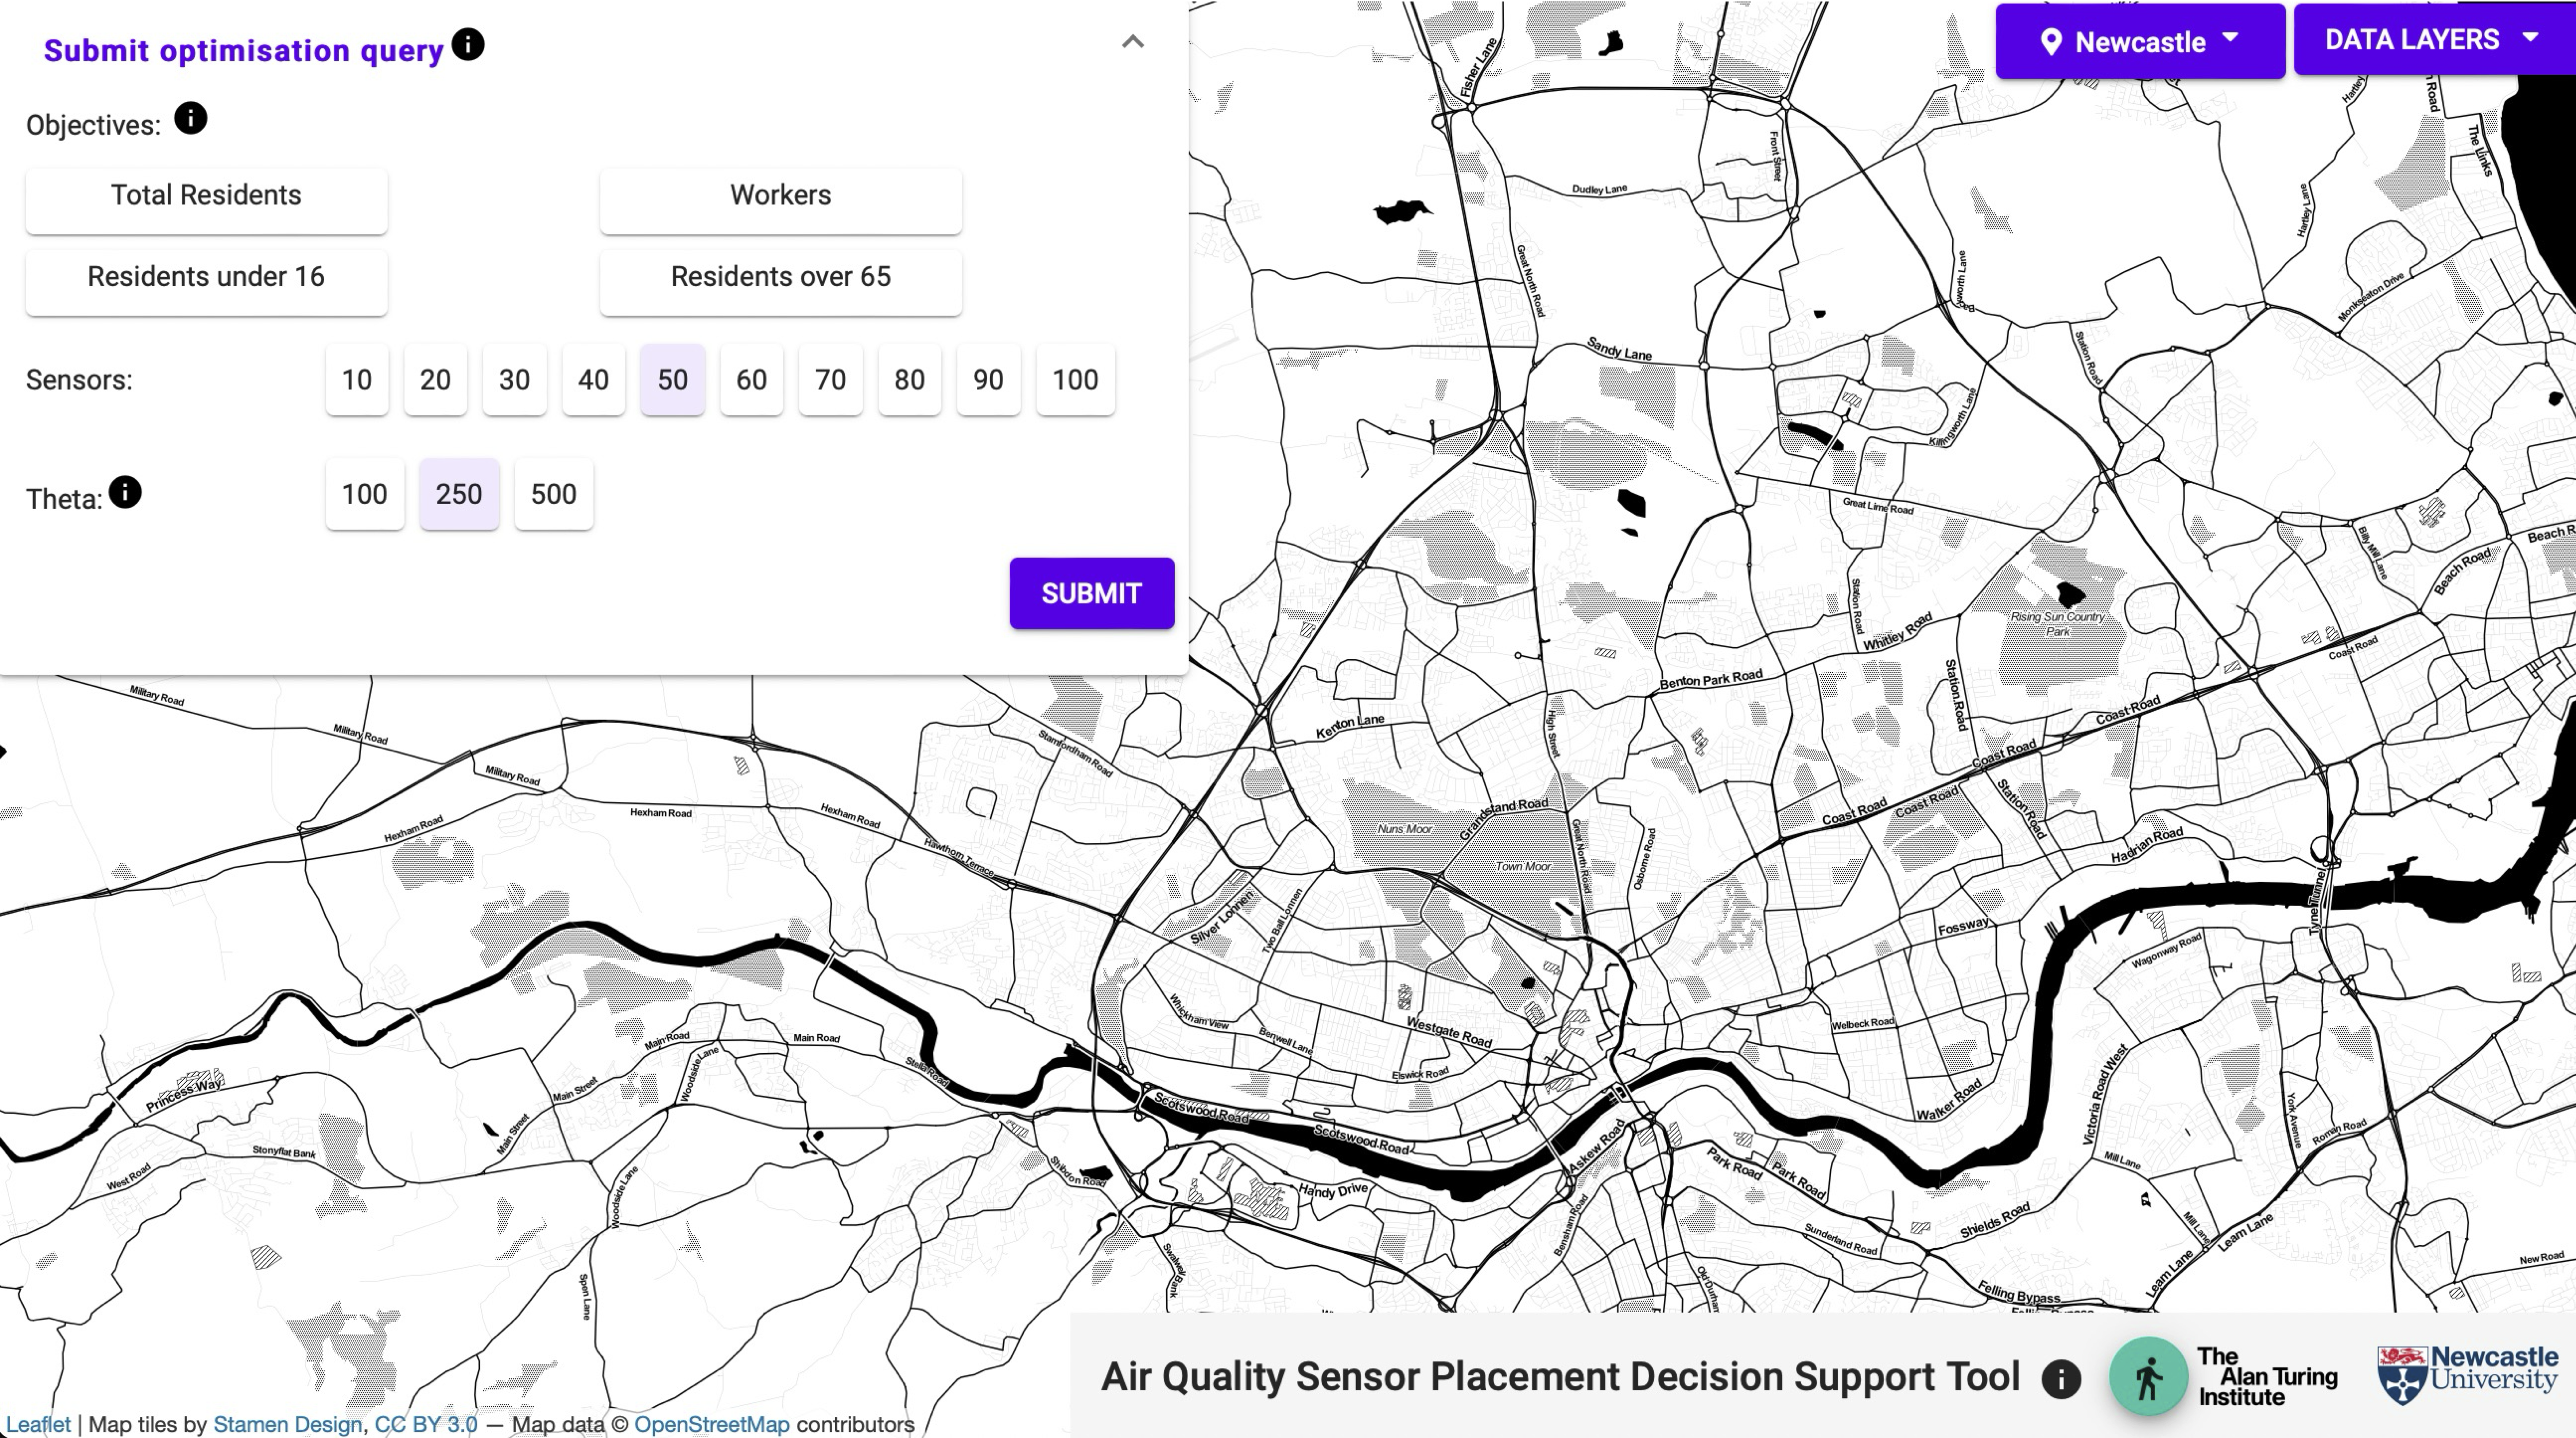Open the OpenStreetMap attribution link
The image size is (2576, 1438).
711,1424
